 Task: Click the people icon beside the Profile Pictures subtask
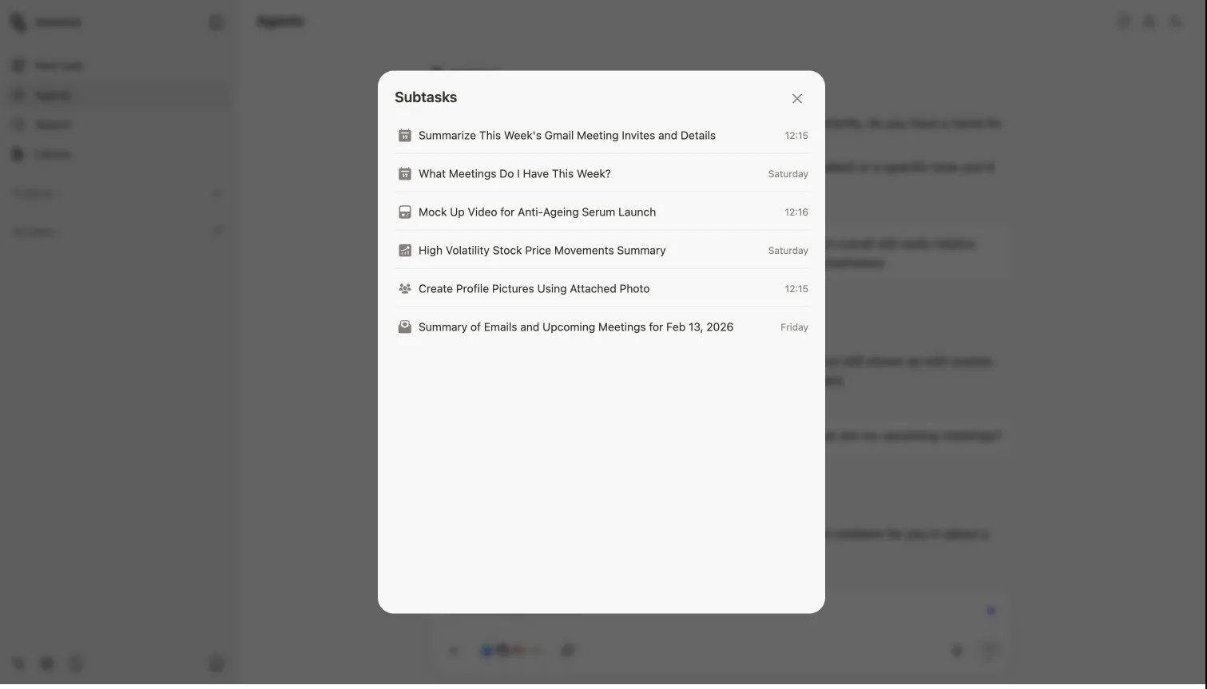point(404,288)
